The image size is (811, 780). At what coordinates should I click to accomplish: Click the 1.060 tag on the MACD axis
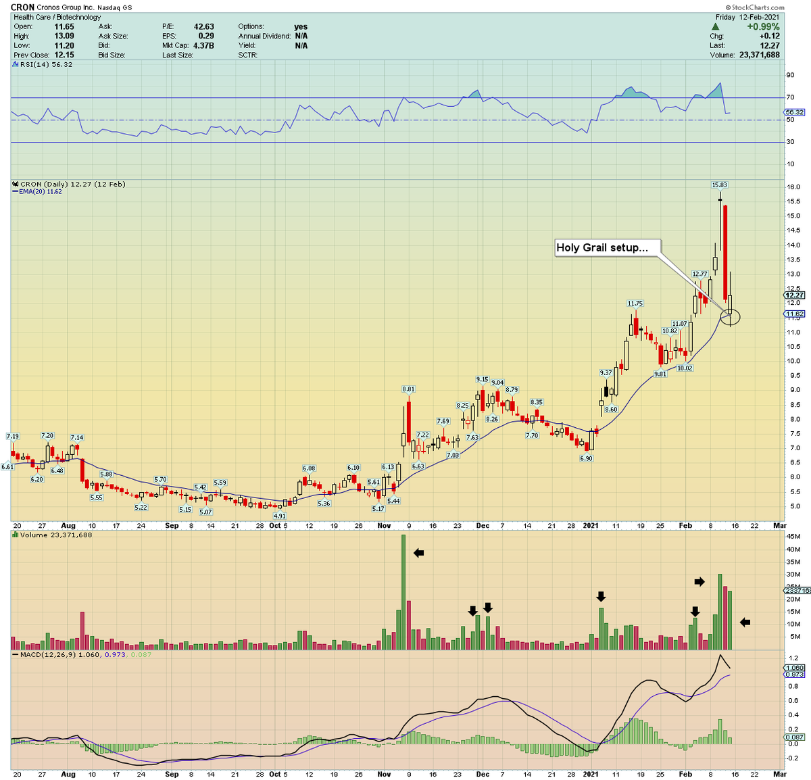click(x=794, y=667)
